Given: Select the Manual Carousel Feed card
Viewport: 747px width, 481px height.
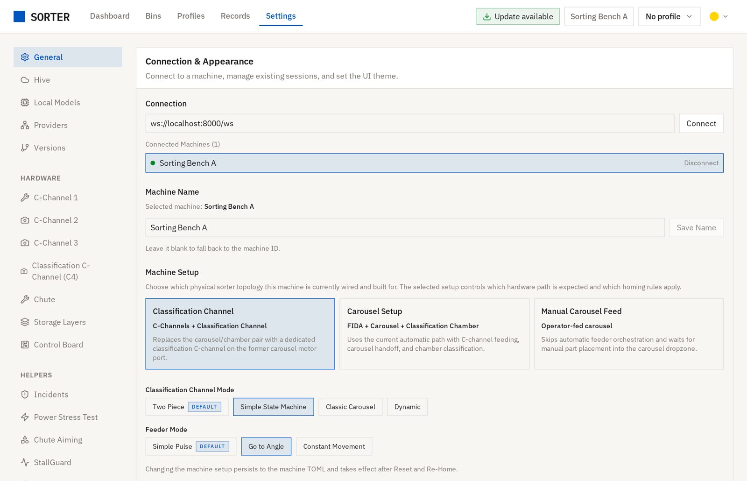Looking at the screenshot, I should click(629, 334).
